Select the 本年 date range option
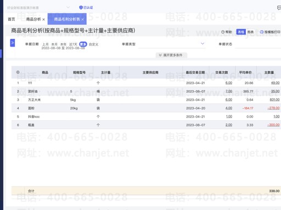The height and width of the screenshot is (210, 281). pyautogui.click(x=63, y=44)
